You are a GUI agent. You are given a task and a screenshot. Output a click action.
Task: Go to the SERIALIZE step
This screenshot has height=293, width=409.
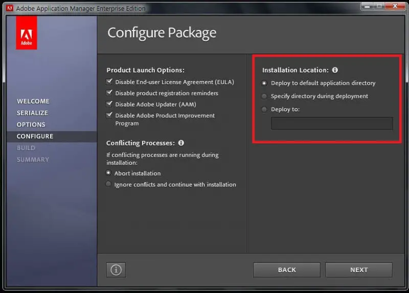click(32, 113)
